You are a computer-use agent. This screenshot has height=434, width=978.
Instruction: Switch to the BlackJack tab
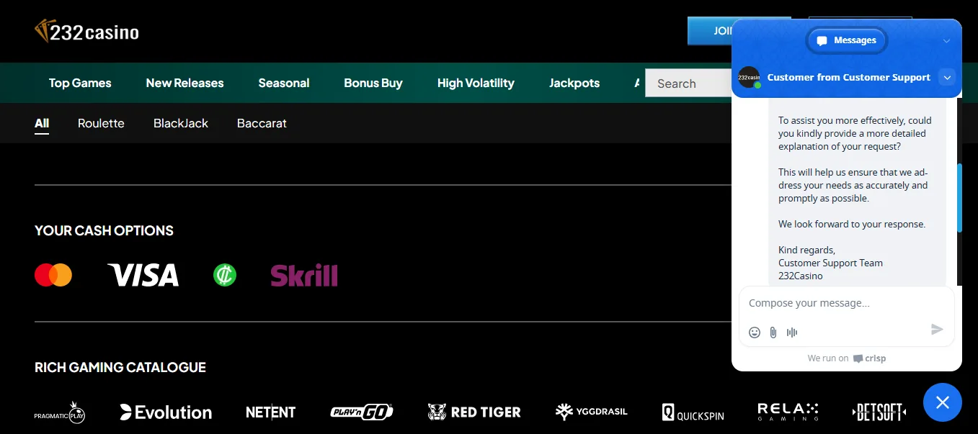click(181, 123)
